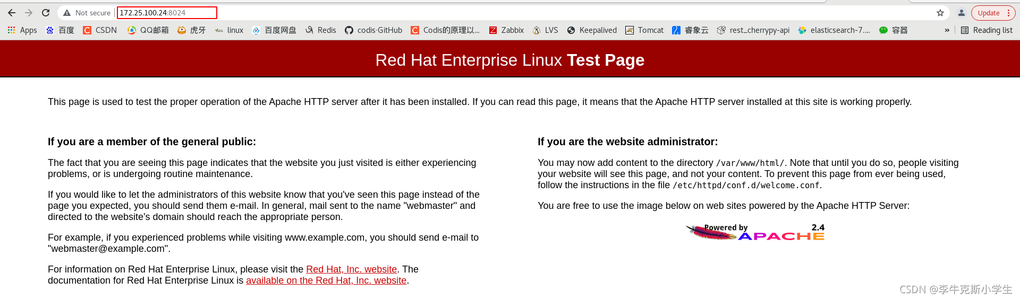Bookmark this page with the star icon
Screen dimensions: 1020x299
(x=940, y=13)
